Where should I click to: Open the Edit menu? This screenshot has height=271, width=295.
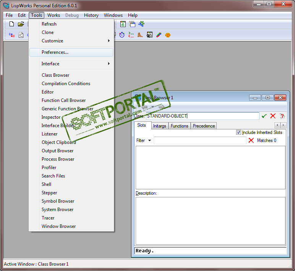click(22, 15)
